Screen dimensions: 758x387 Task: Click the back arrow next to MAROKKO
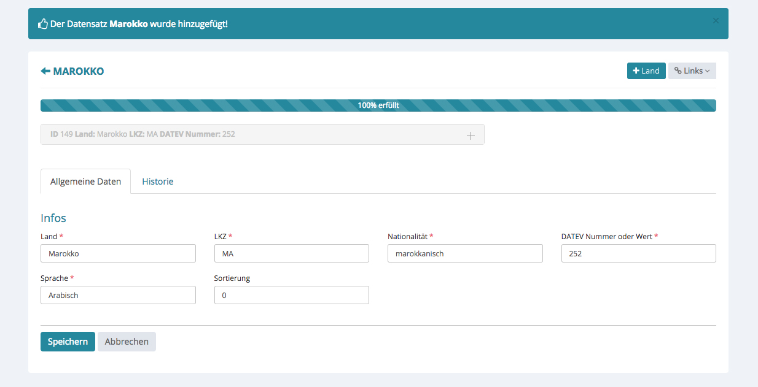pyautogui.click(x=45, y=71)
